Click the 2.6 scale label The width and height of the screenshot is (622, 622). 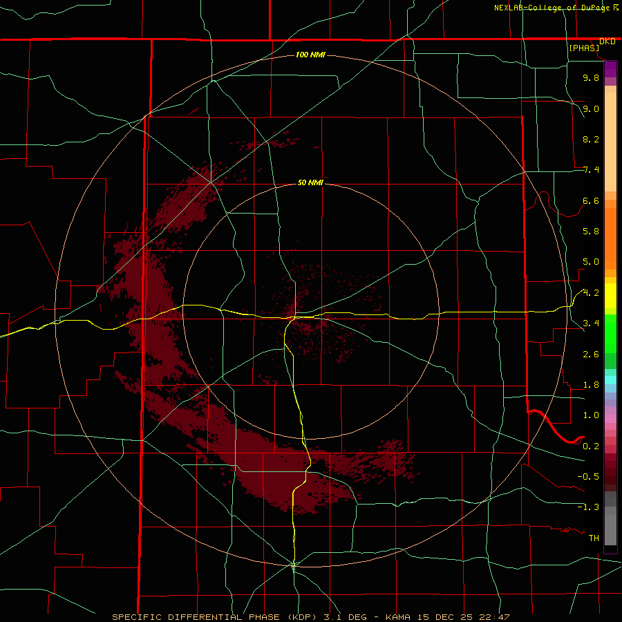[x=591, y=355]
